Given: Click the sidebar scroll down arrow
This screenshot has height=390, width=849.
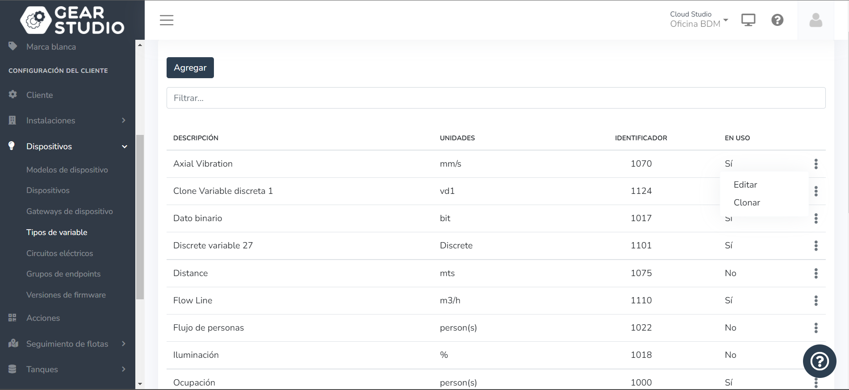Looking at the screenshot, I should pos(140,384).
